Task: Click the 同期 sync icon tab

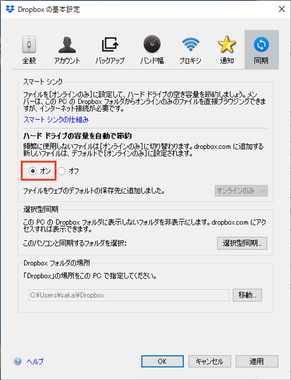Action: (x=262, y=45)
